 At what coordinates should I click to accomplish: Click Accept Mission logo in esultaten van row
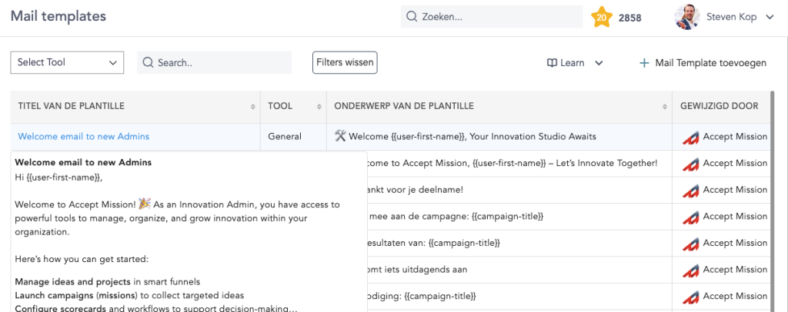click(x=691, y=244)
